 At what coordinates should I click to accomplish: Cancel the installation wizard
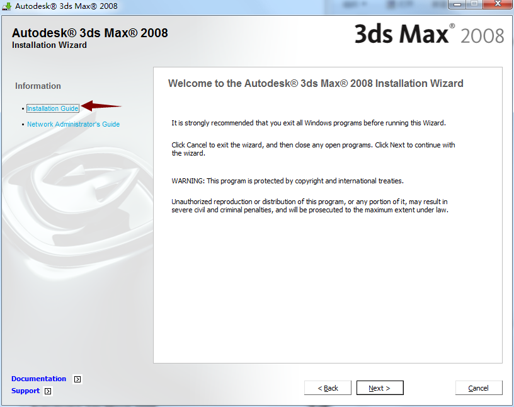(479, 388)
